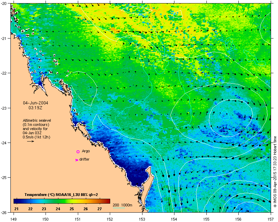Image resolution: width=278 pixels, height=222 pixels.
Task: Click the 0.5m/s reference velocity arrow
Action: click(31, 141)
